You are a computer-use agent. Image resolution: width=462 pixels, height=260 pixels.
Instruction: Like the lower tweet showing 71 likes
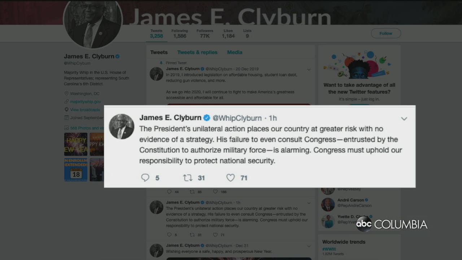[x=215, y=235]
